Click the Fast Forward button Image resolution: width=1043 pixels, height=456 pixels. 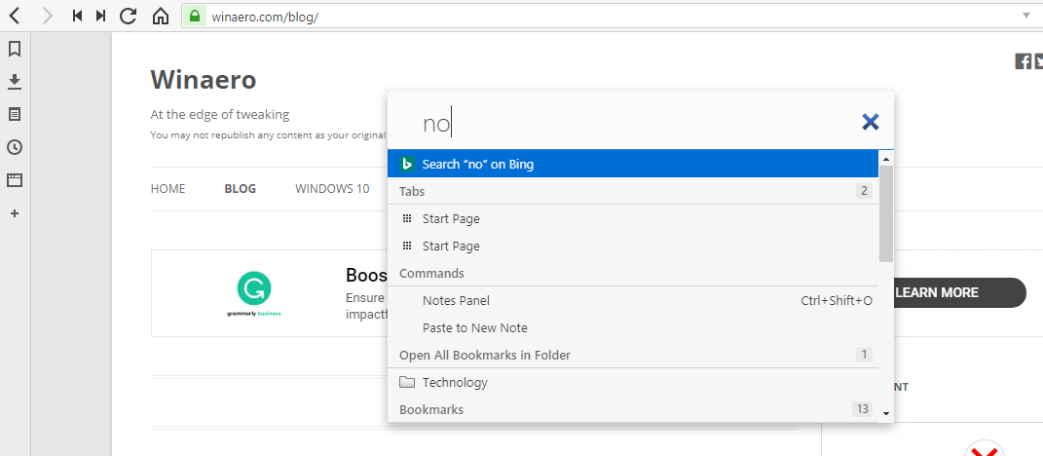[x=100, y=16]
